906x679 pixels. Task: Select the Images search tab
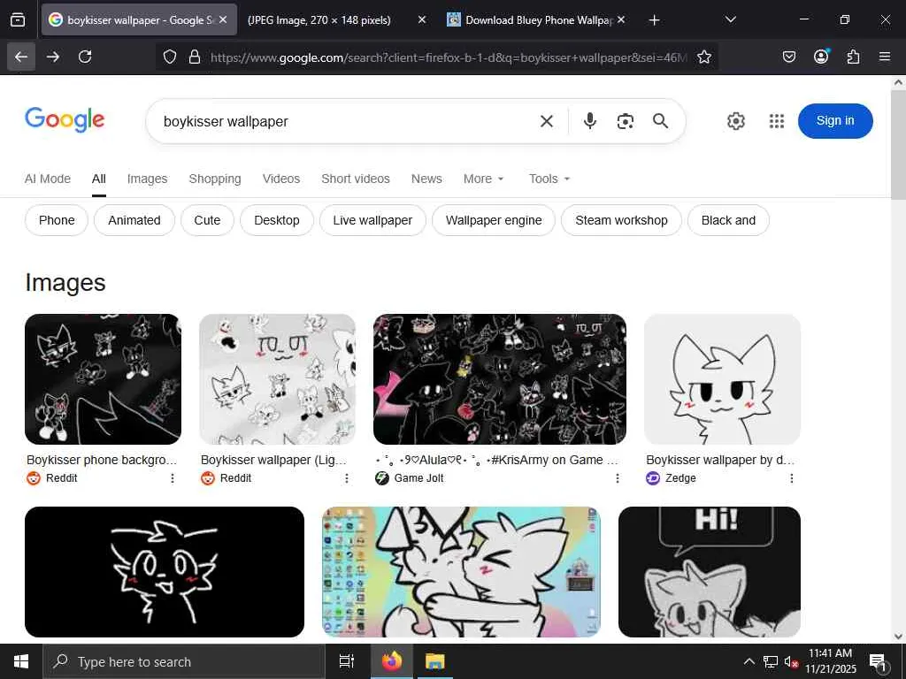[x=148, y=179]
